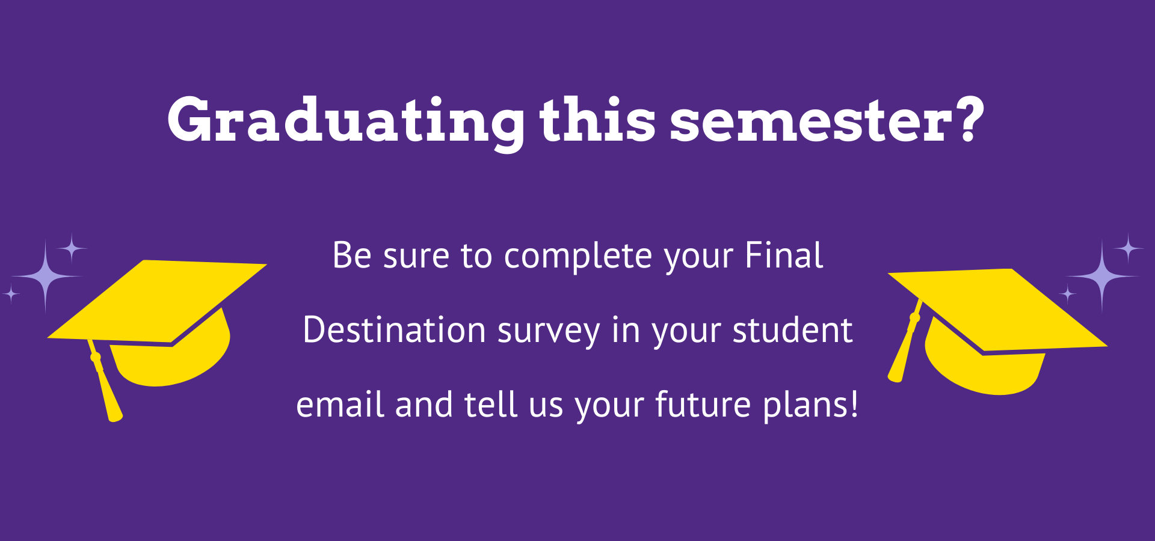Click the tiny sparkle left of right large sparkle
The image size is (1155, 541).
point(1068,294)
